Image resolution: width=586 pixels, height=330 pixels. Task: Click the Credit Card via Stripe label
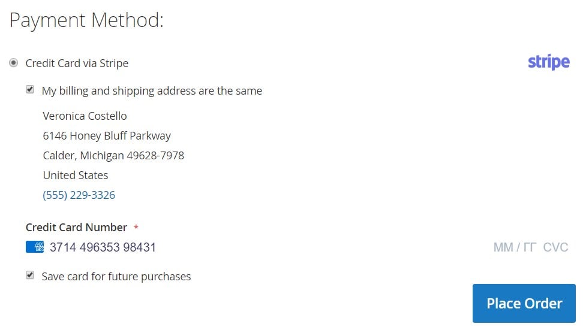77,63
